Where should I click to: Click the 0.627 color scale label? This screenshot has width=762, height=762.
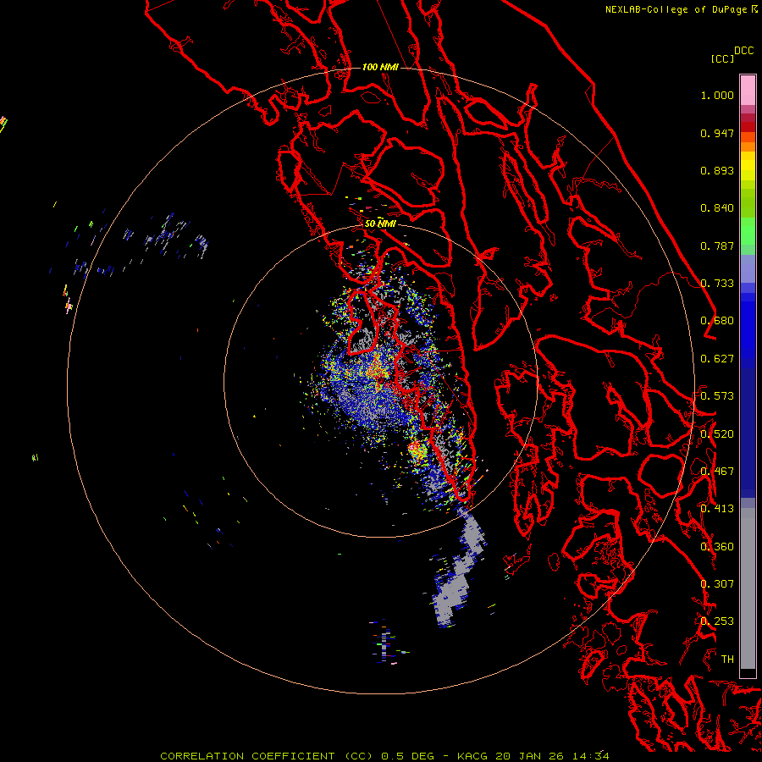717,359
